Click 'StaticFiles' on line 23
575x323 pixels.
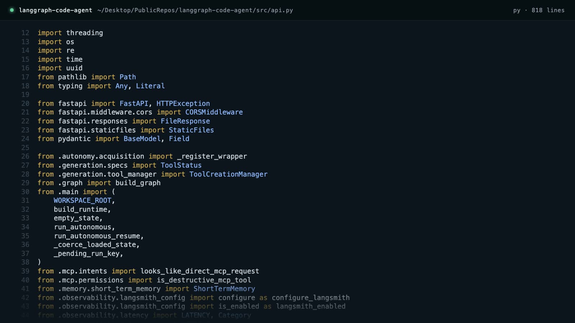pyautogui.click(x=192, y=130)
